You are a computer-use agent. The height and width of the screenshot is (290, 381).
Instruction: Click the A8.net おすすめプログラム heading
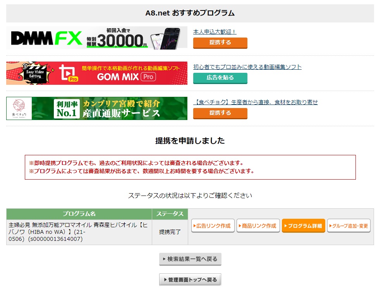[x=190, y=13]
